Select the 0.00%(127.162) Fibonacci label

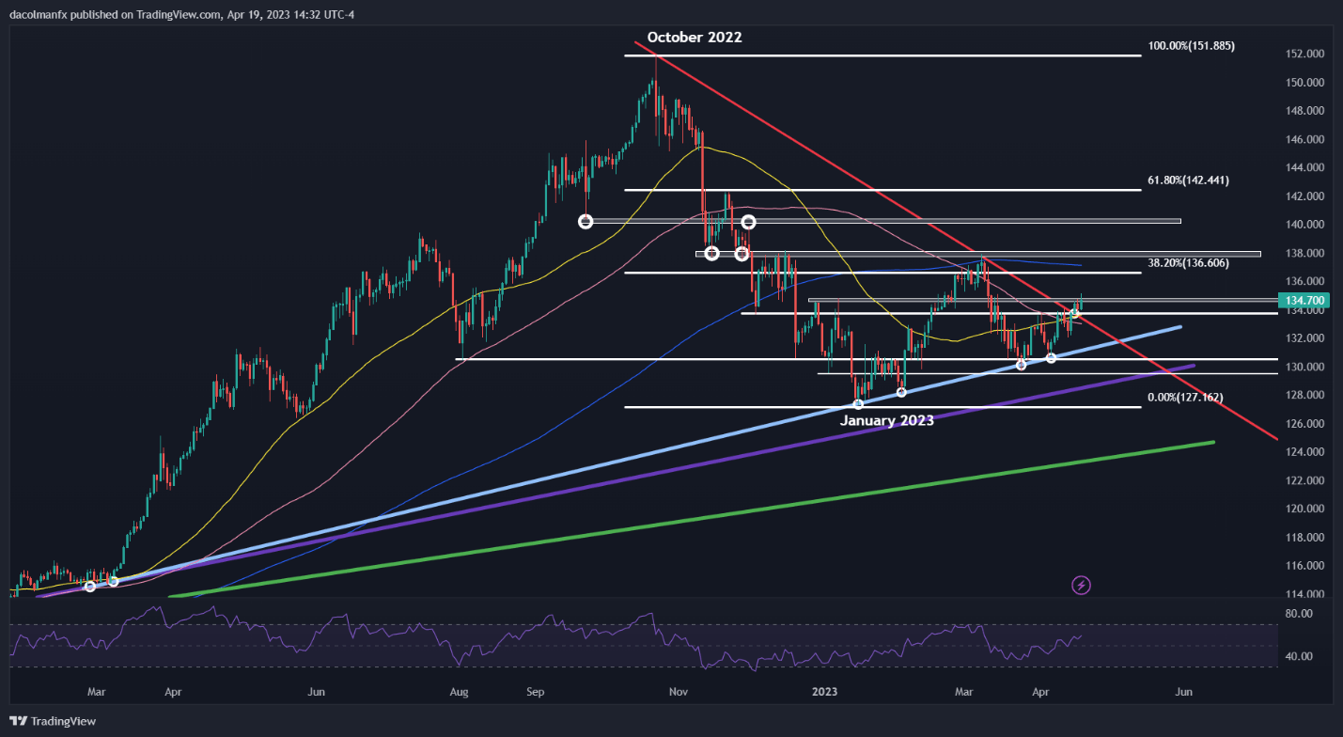tap(1185, 398)
